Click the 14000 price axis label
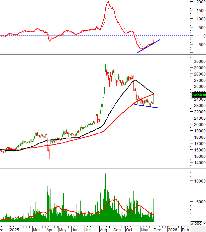Image resolution: width=206 pixels, height=232 pixels. pyautogui.click(x=198, y=163)
